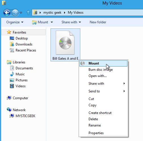The image size is (143, 141).
Task: Open the MYSTICGEEK network computer
Action: (25, 116)
